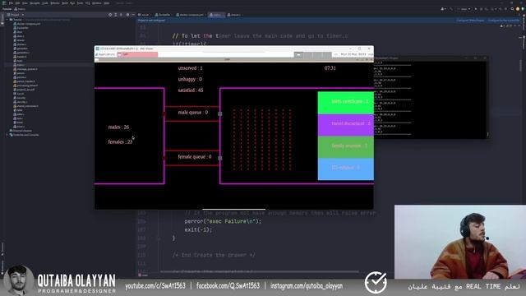Click the expand all icon in Project panel
This screenshot has height=296, width=526.
[115, 15]
